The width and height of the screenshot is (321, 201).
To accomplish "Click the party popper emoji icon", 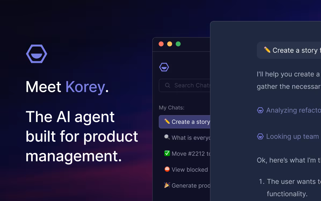I will [167, 185].
